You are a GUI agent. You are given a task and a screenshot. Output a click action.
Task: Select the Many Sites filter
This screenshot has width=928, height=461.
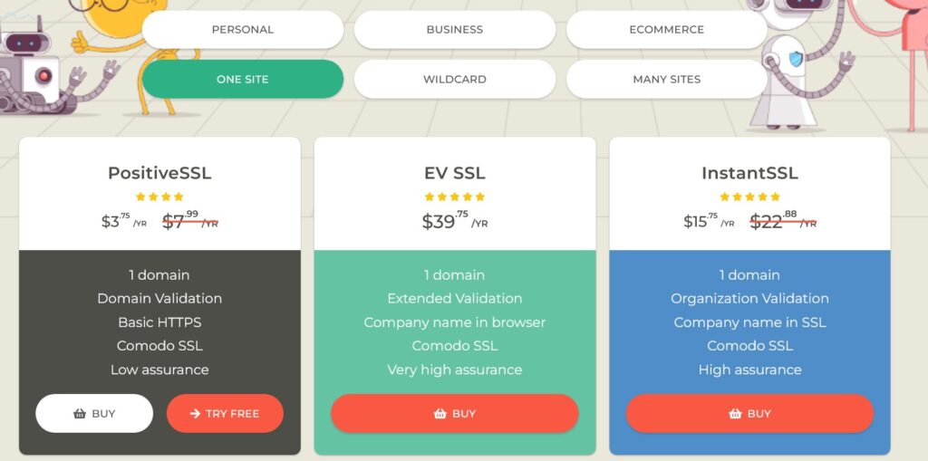pos(667,80)
